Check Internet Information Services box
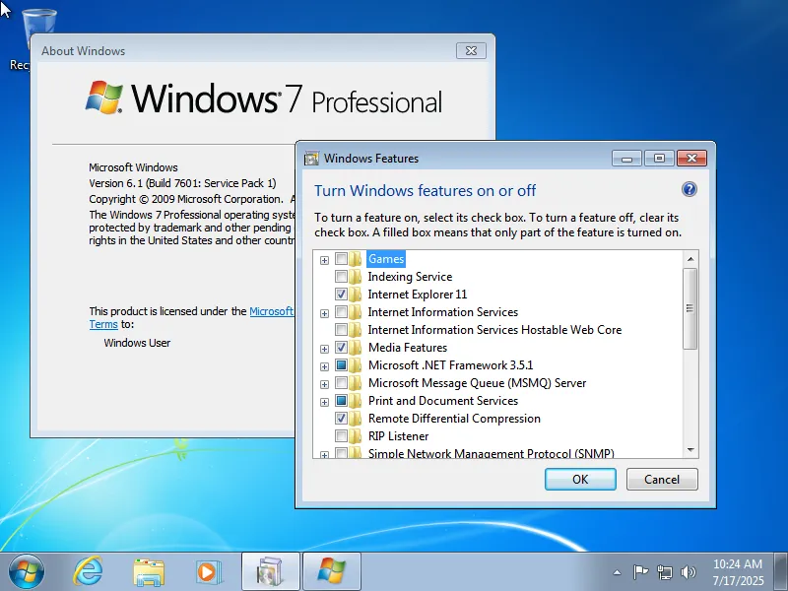This screenshot has height=591, width=788. point(341,312)
